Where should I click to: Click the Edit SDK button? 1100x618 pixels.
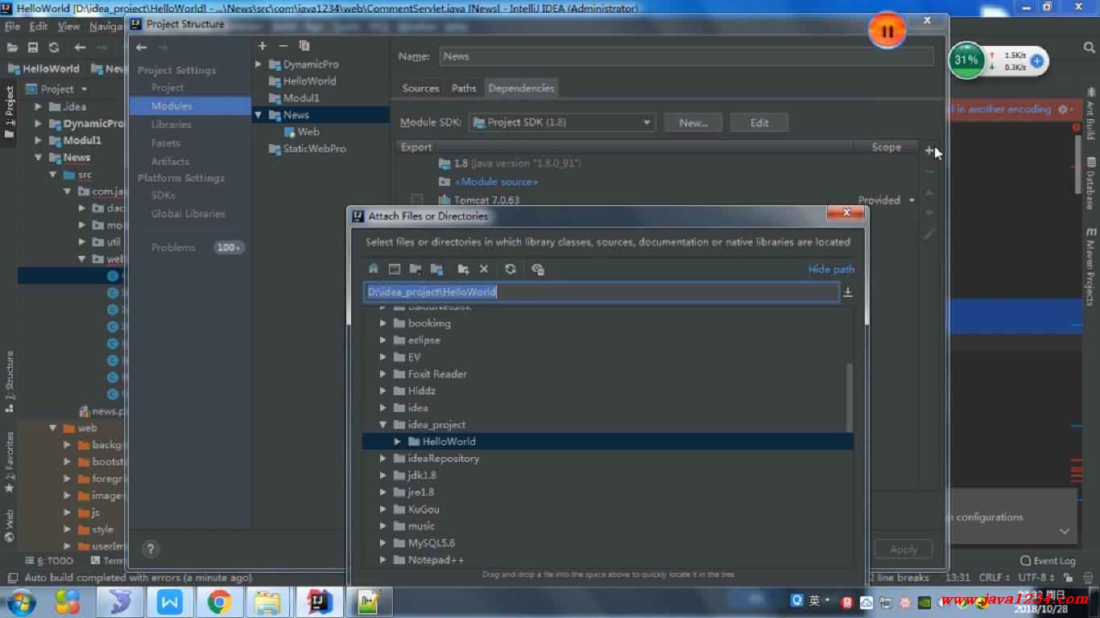click(x=759, y=122)
